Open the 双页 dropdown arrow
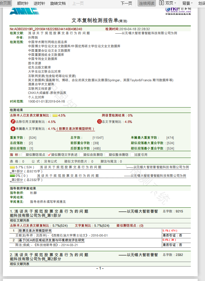205x281 pixels. 175,3
